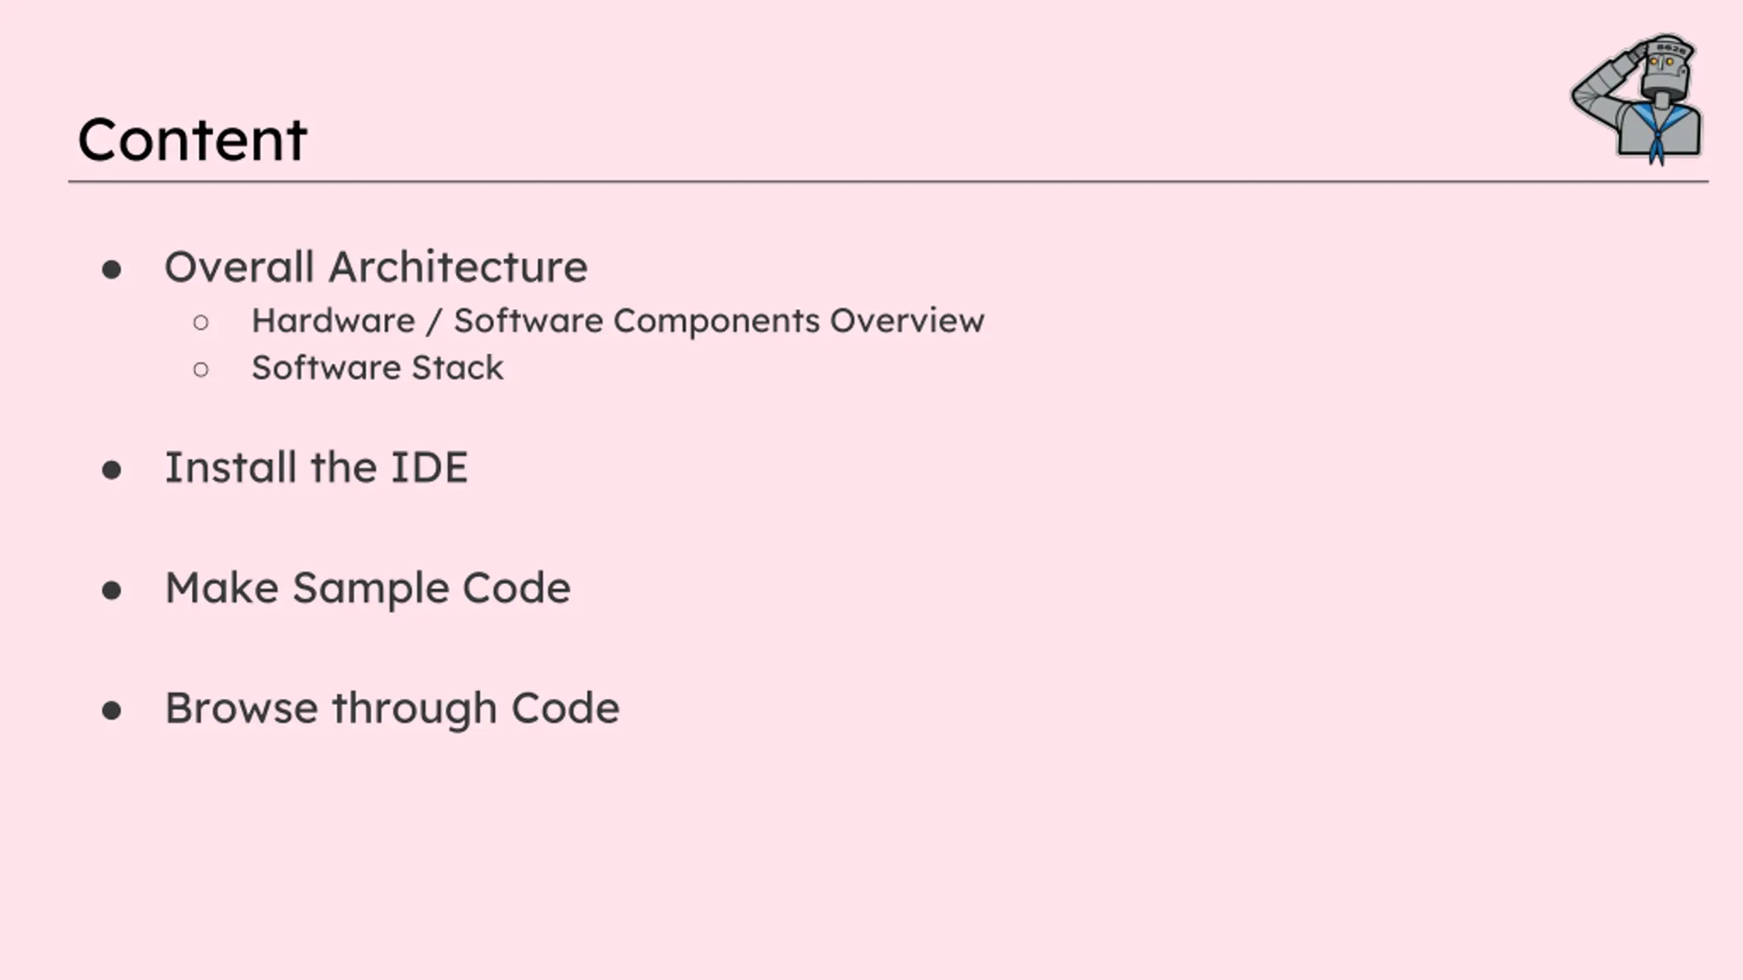The height and width of the screenshot is (980, 1743).
Task: Click the horizontal divider line under title
Action: pyautogui.click(x=889, y=182)
